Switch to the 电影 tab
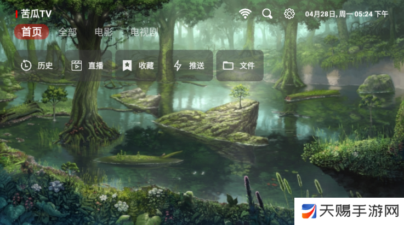Screen dimensions: 404x225 pos(104,32)
